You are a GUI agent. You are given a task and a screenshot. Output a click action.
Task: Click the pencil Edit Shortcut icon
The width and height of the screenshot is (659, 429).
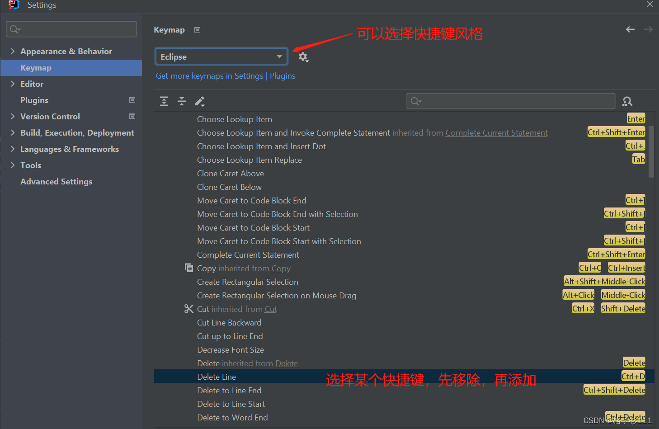[200, 101]
